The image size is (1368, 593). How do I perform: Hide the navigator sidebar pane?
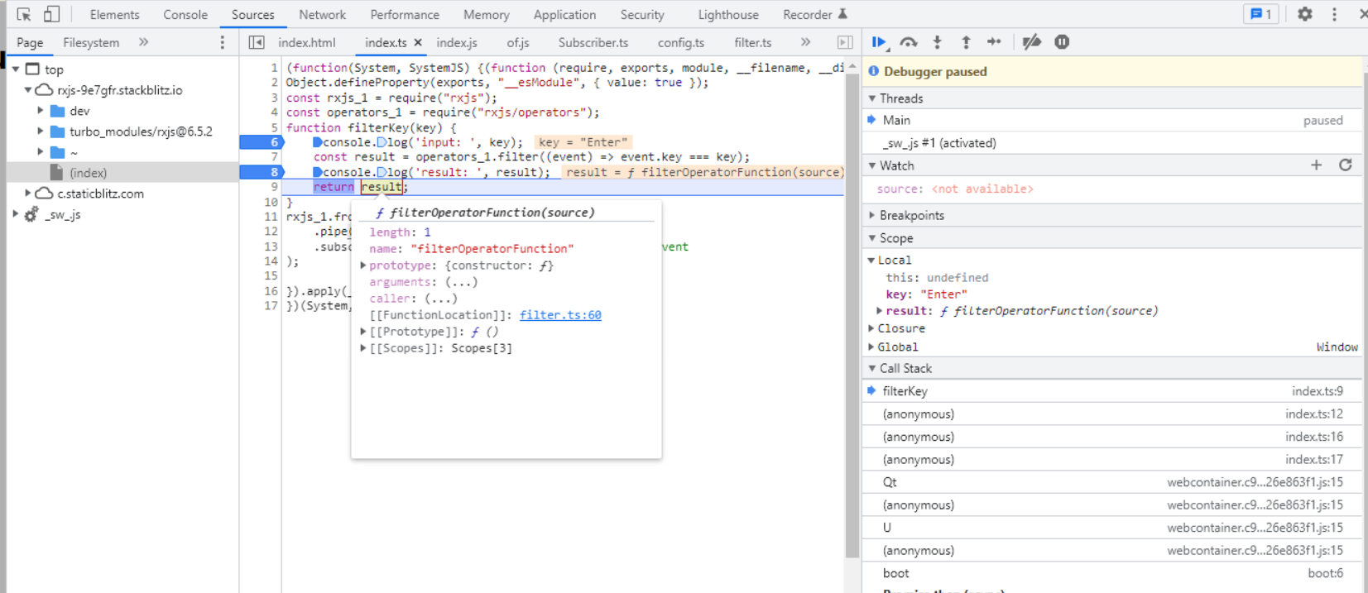[257, 42]
